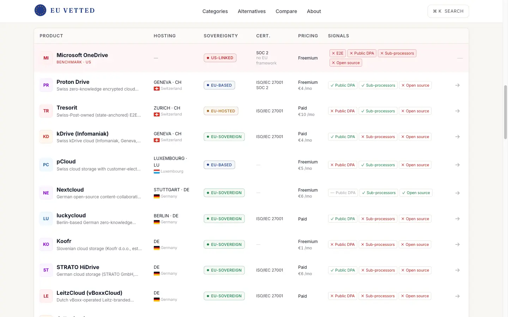Screen dimensions: 508x317
Task: Open the Koofr product link
Action: [x=64, y=241]
